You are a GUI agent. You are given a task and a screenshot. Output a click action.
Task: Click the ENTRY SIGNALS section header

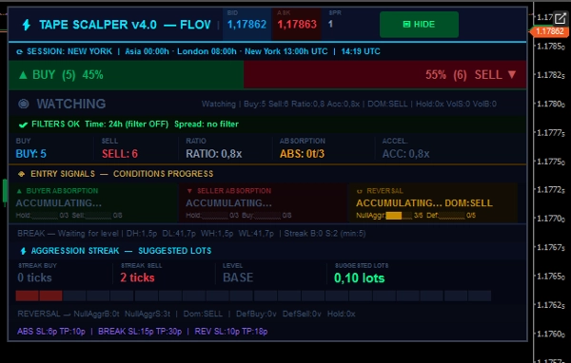[x=122, y=174]
